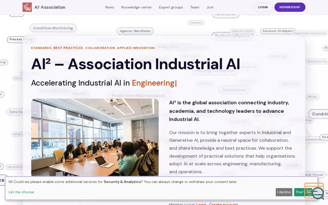Select the Condition Monitoring tag
Viewport: 328px width, 205px height.
[53, 28]
